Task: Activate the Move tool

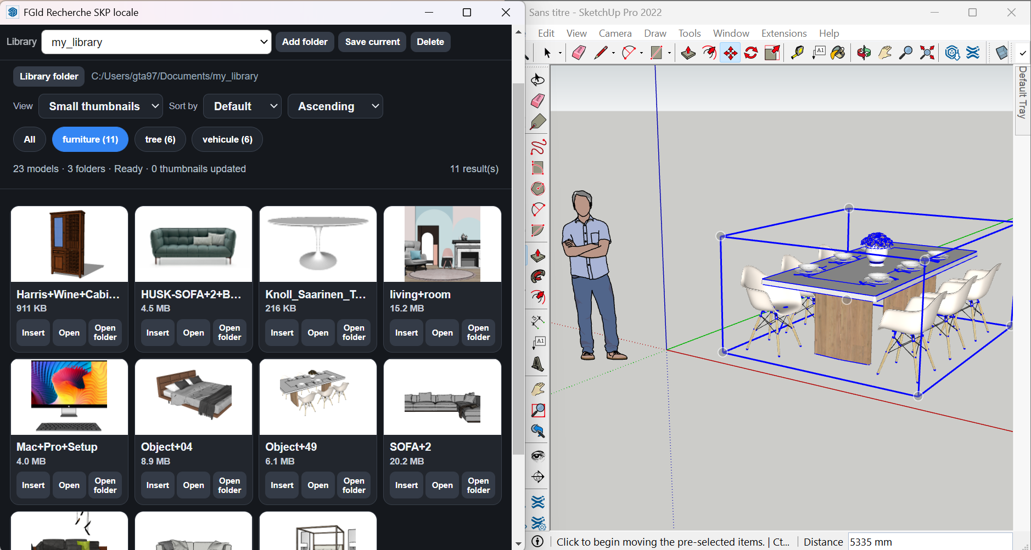Action: [730, 53]
